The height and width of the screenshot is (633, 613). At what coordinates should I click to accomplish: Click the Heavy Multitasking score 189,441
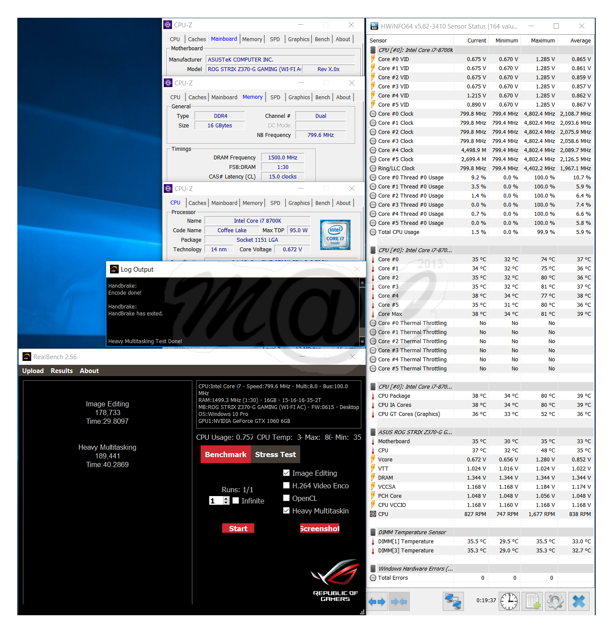(107, 456)
